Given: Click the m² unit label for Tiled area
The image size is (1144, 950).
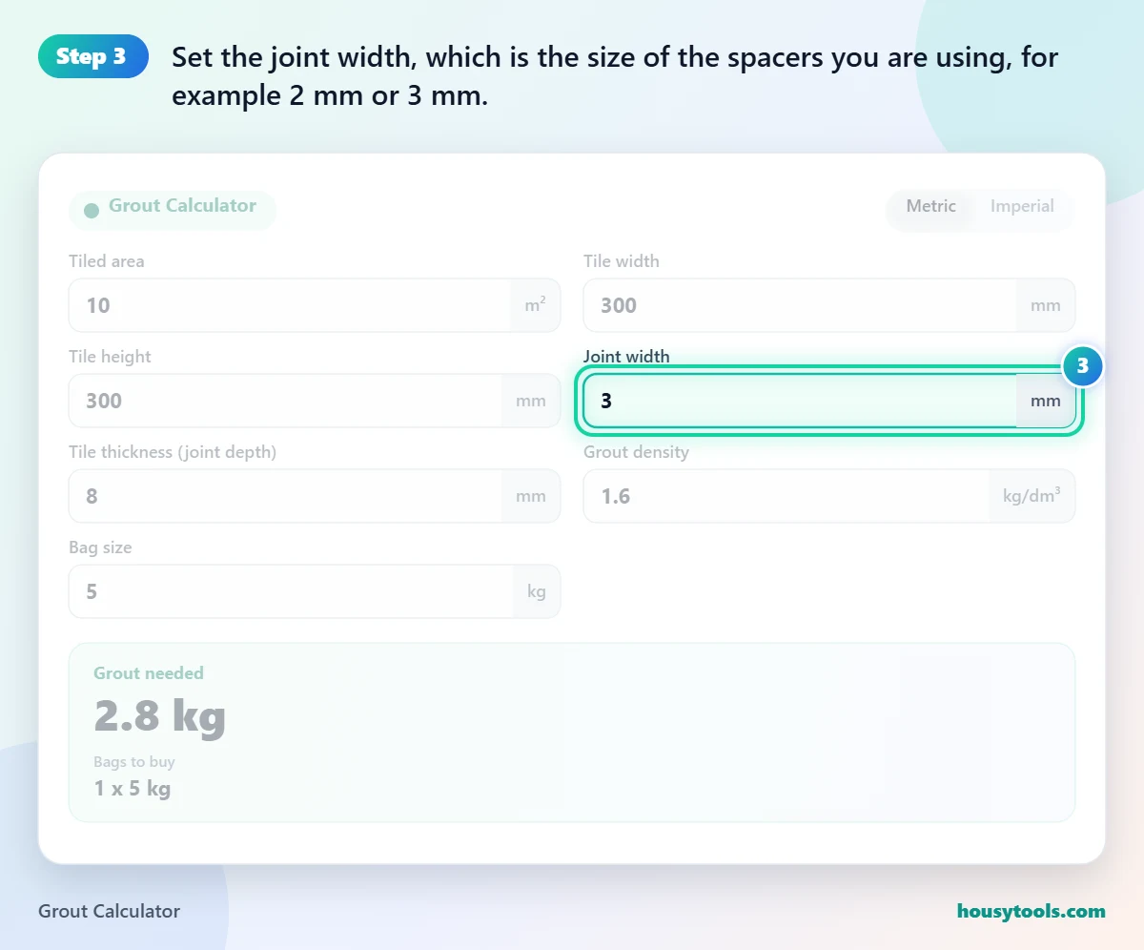Looking at the screenshot, I should (x=536, y=305).
